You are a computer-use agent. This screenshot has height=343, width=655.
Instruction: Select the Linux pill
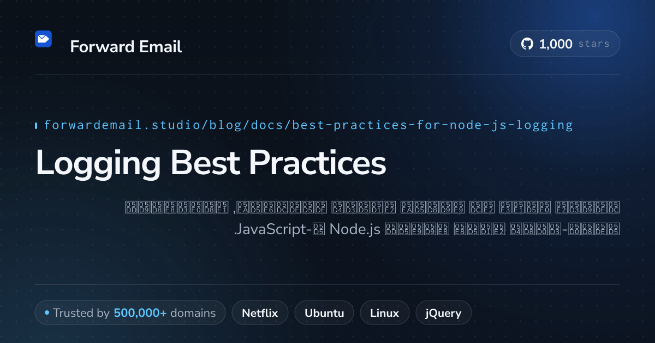click(384, 313)
